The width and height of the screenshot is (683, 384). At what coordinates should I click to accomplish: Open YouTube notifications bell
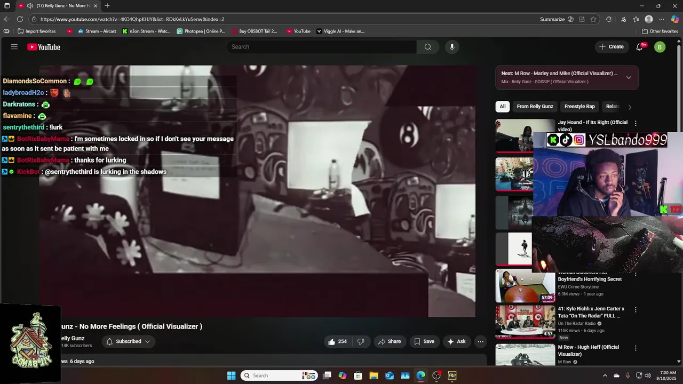639,47
